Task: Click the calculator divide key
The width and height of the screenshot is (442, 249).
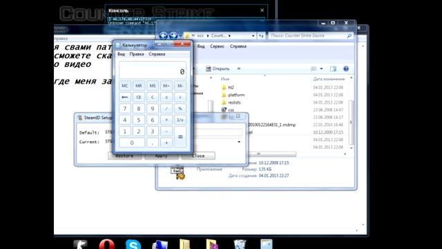Action: tap(166, 109)
